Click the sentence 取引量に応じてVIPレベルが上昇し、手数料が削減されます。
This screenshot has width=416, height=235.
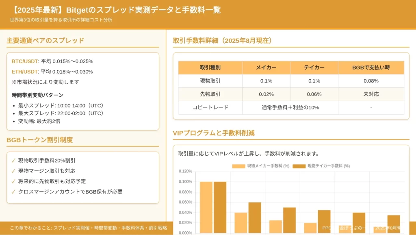pos(249,154)
